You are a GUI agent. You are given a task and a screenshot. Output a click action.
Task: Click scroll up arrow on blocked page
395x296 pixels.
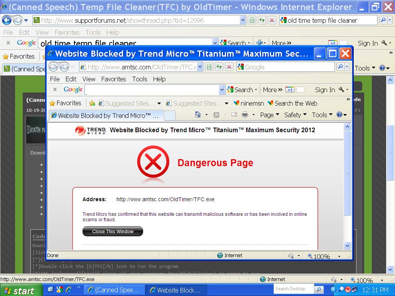pos(348,126)
